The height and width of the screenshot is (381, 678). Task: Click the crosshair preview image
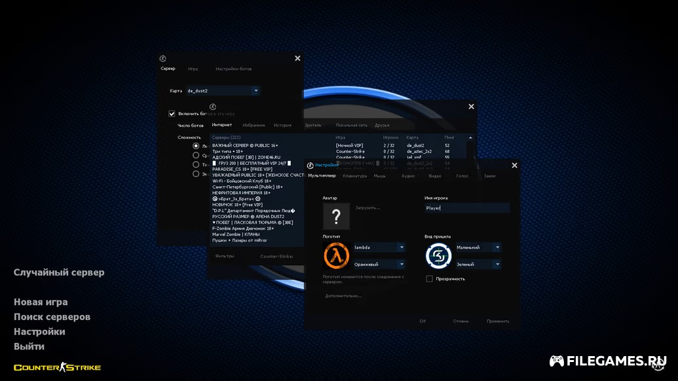tap(438, 256)
